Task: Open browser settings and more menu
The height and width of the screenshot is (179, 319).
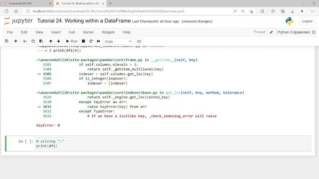Action: tap(313, 11)
